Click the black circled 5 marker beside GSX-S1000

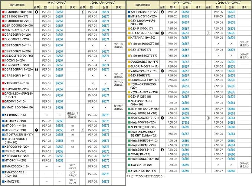(x=162, y=33)
